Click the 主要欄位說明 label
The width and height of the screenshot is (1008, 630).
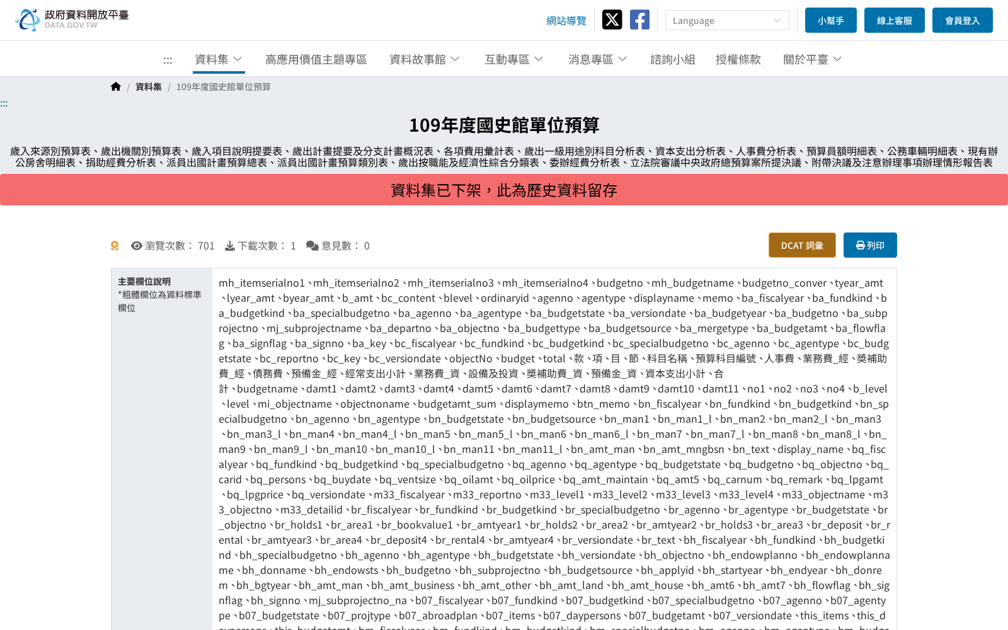click(144, 282)
